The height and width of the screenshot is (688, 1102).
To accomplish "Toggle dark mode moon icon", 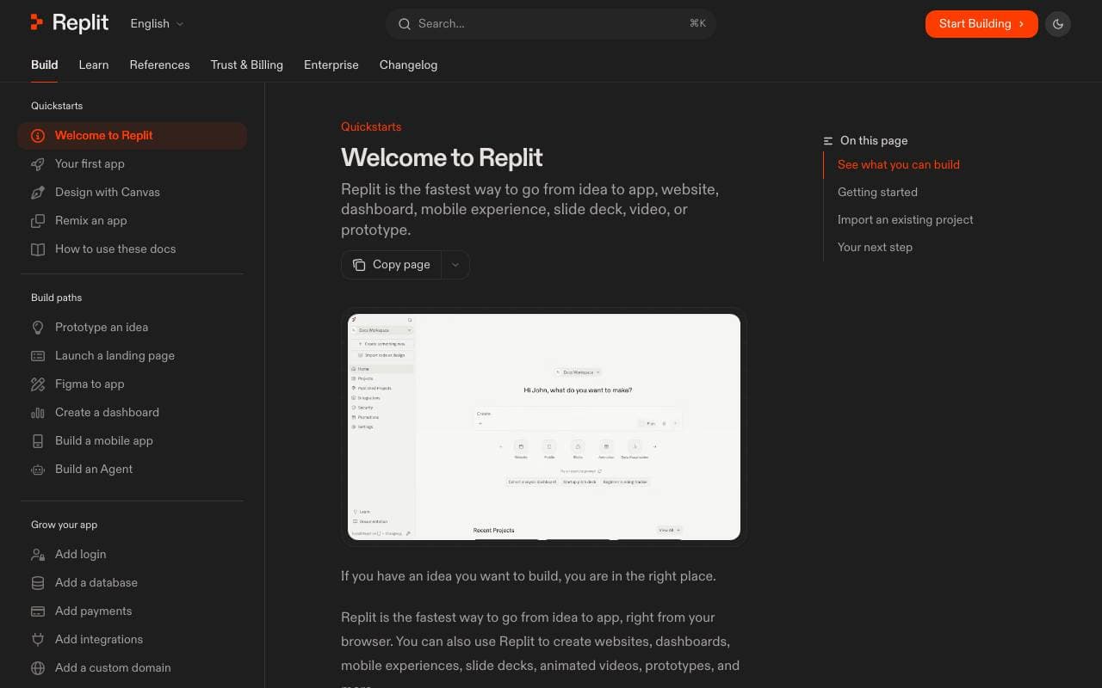I will 1058,24.
